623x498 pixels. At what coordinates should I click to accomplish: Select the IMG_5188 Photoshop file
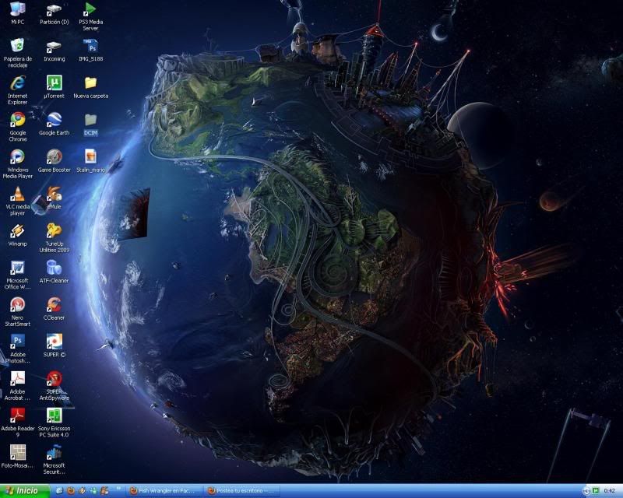[x=90, y=47]
